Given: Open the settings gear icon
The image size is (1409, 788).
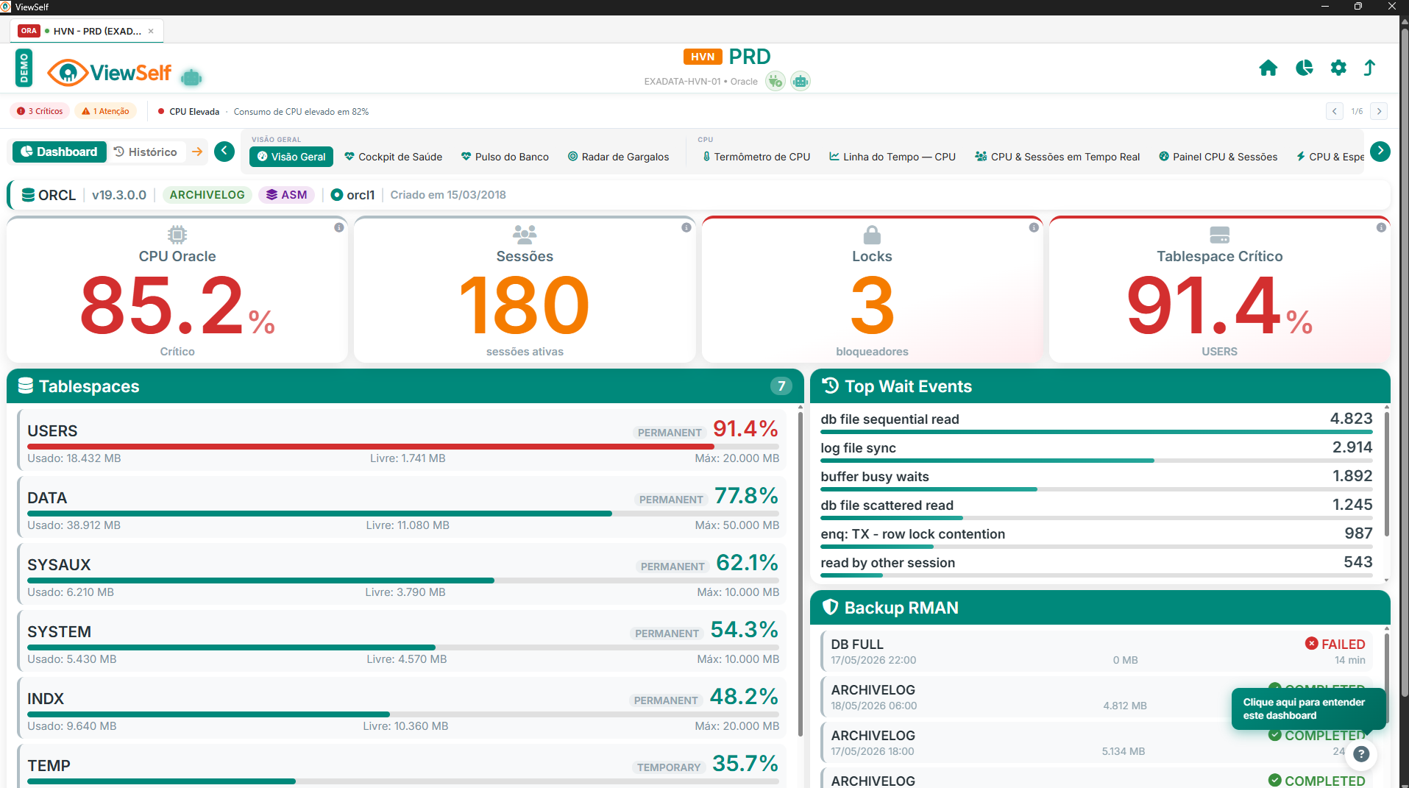Looking at the screenshot, I should 1338,68.
